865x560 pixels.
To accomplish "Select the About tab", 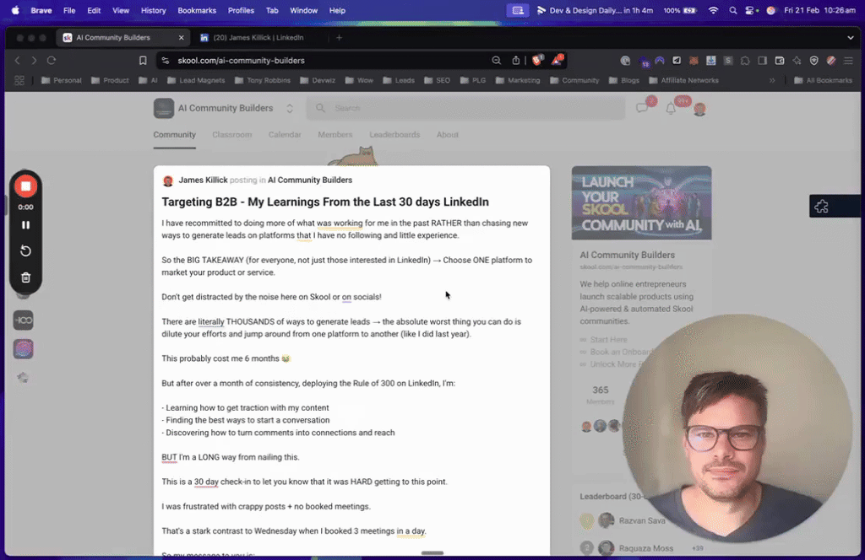I will click(448, 134).
